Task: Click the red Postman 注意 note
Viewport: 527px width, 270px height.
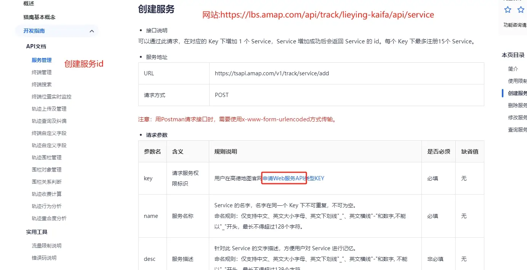Action: coord(237,119)
